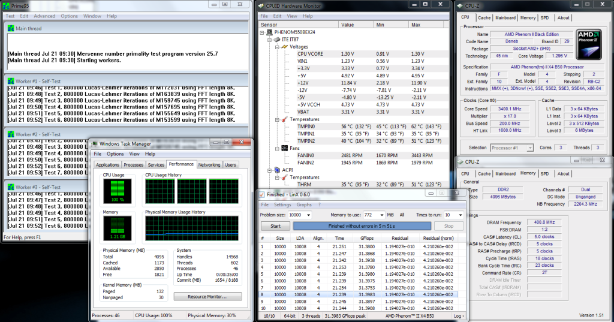The width and height of the screenshot is (614, 322).
Task: Switch to the Processes tab in Task Manager
Action: pyautogui.click(x=134, y=165)
